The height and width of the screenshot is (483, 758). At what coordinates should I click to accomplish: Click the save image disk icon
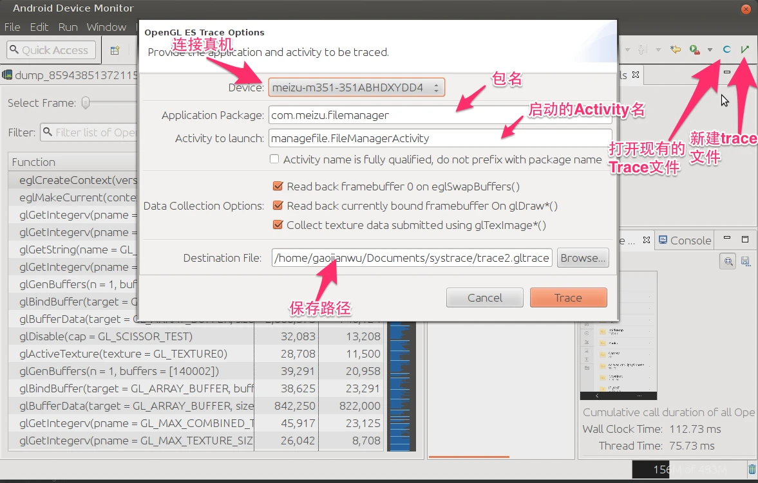[745, 260]
